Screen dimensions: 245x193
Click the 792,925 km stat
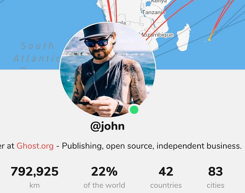[x=35, y=177]
